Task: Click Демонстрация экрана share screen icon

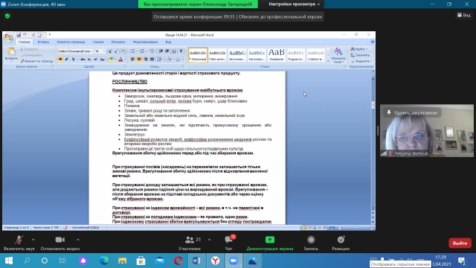Action: point(269,240)
